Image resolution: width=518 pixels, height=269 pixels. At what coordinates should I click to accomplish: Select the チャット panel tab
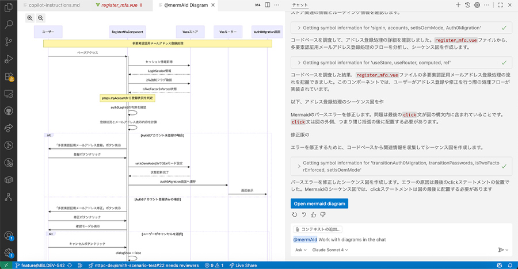tap(300, 5)
